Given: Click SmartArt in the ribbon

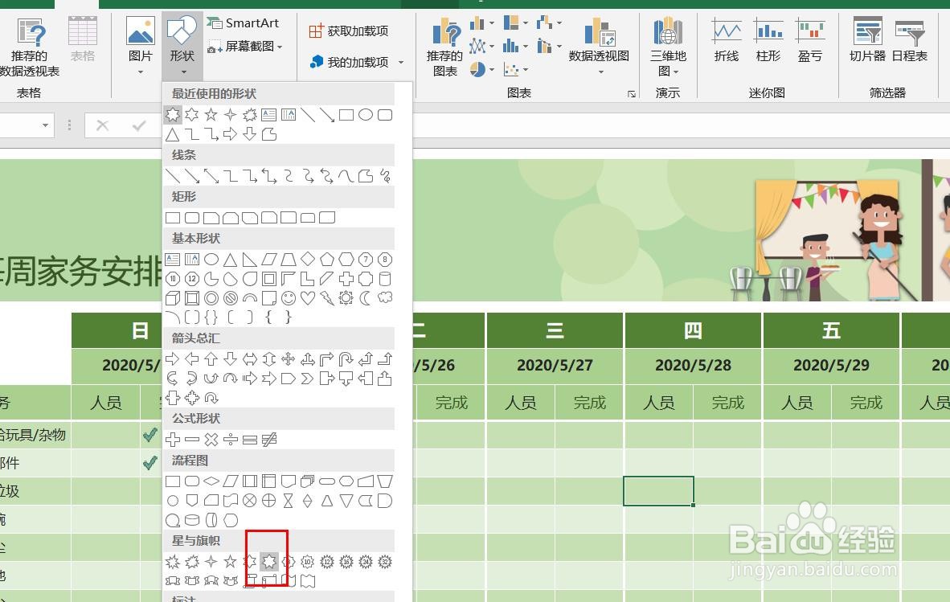Looking at the screenshot, I should (243, 23).
